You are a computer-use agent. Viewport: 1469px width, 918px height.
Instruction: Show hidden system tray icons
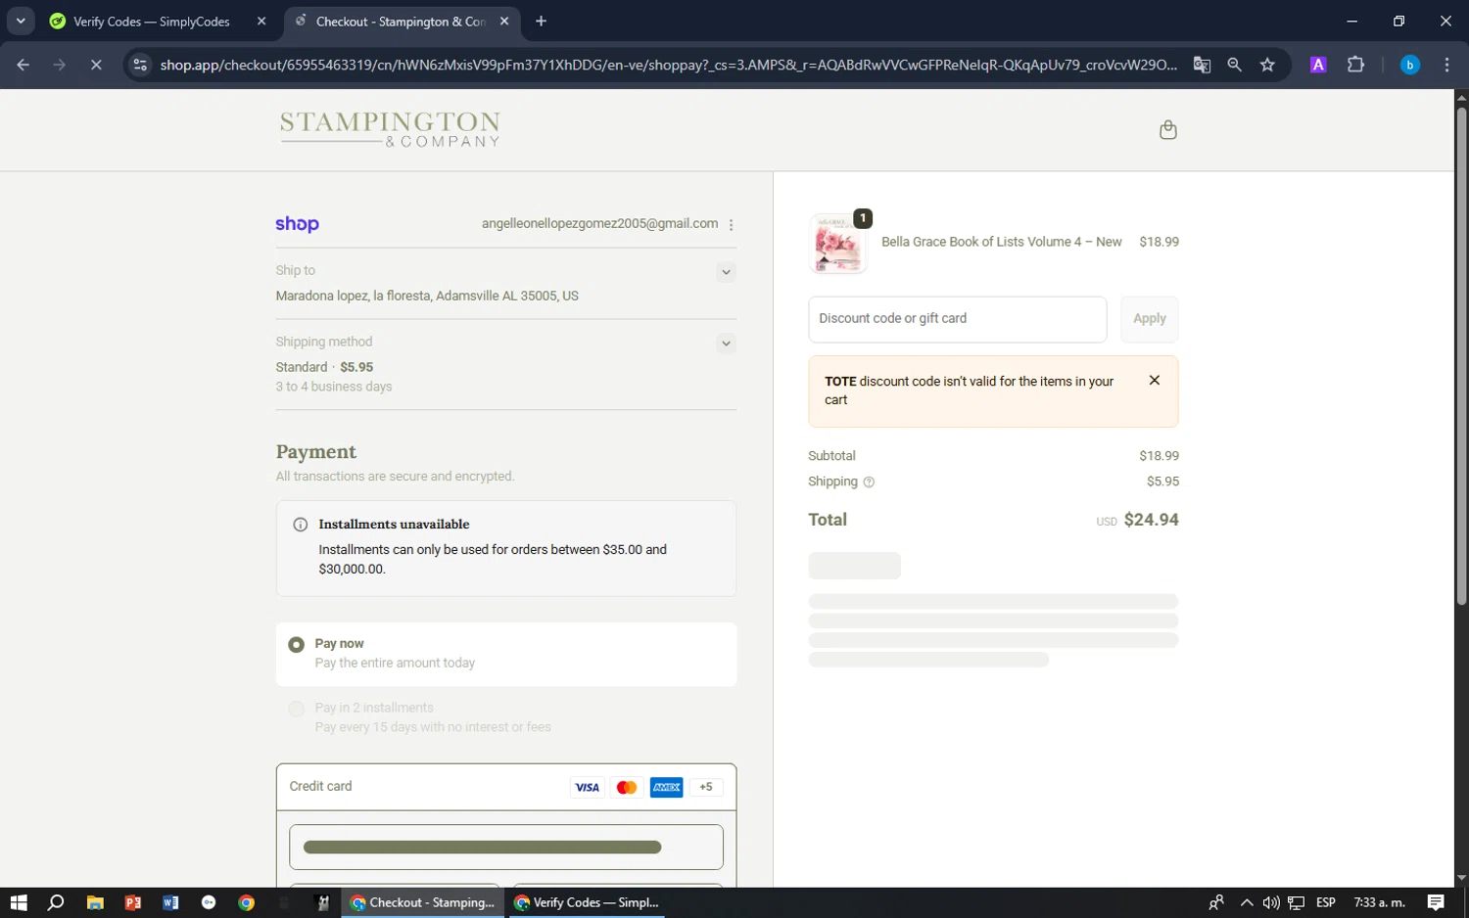coord(1246,902)
